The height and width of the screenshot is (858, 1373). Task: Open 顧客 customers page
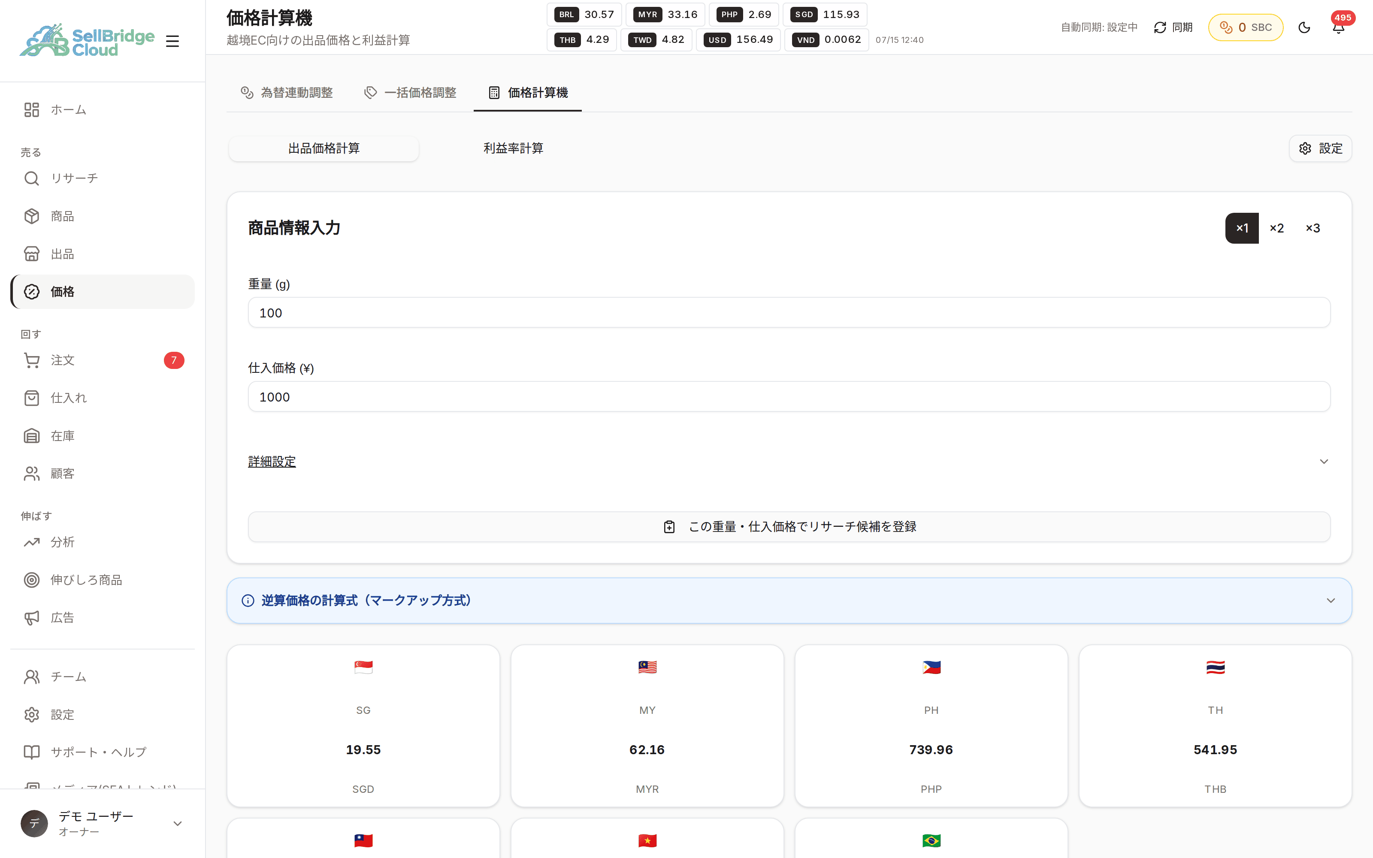tap(102, 473)
